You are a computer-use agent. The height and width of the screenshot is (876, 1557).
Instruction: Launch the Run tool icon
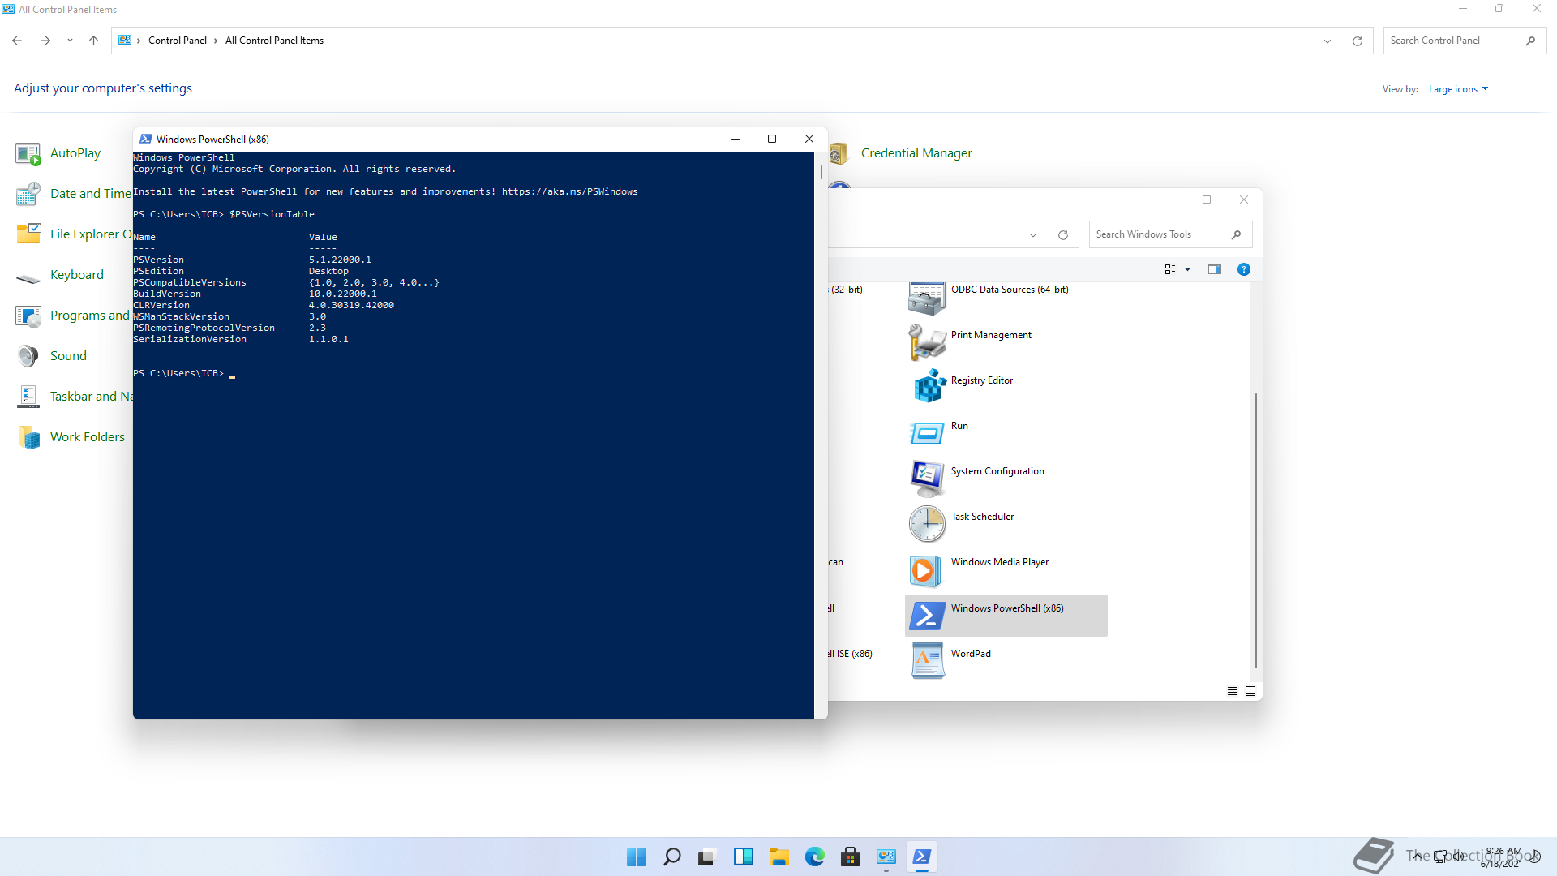coord(927,433)
